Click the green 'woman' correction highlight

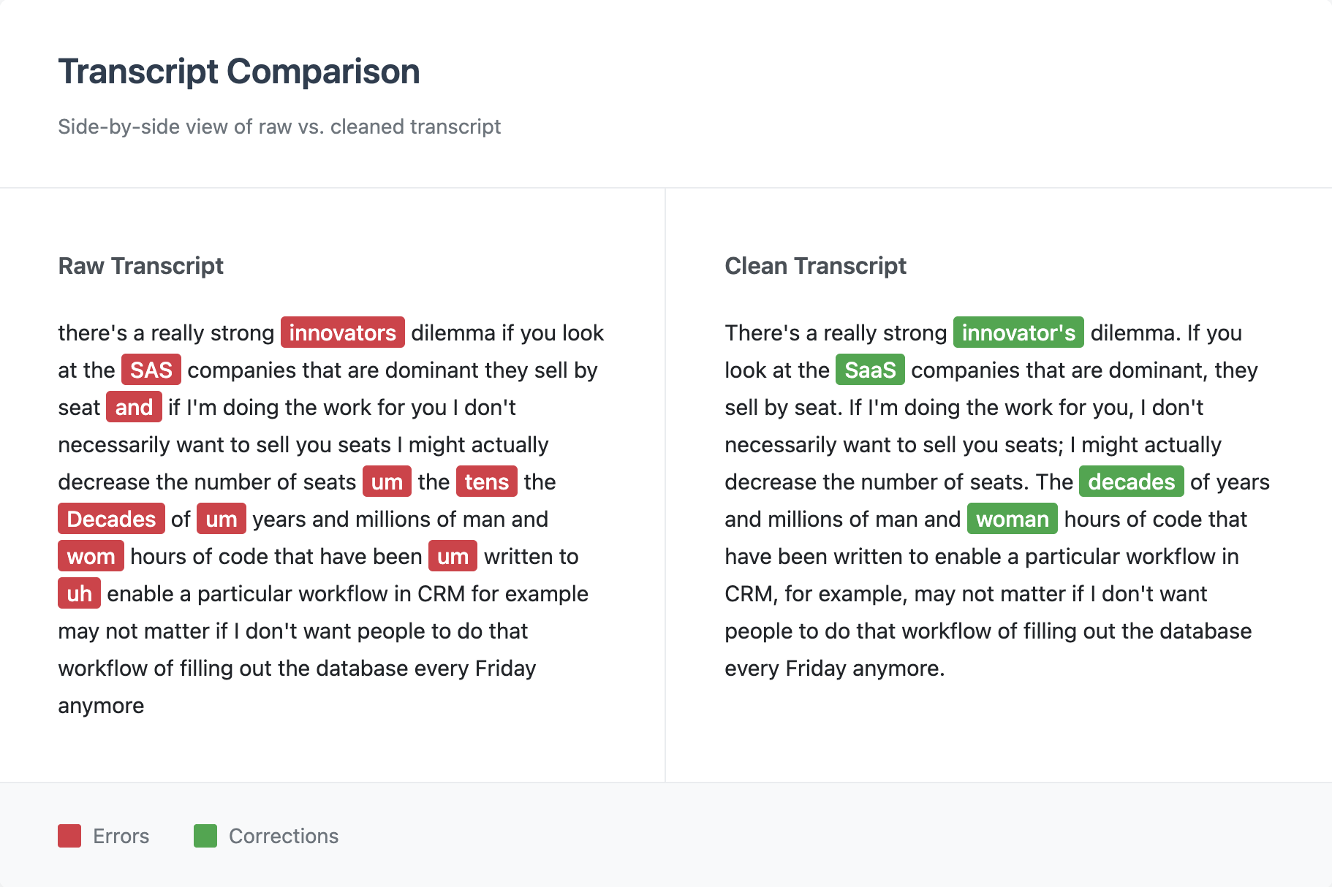point(1013,519)
